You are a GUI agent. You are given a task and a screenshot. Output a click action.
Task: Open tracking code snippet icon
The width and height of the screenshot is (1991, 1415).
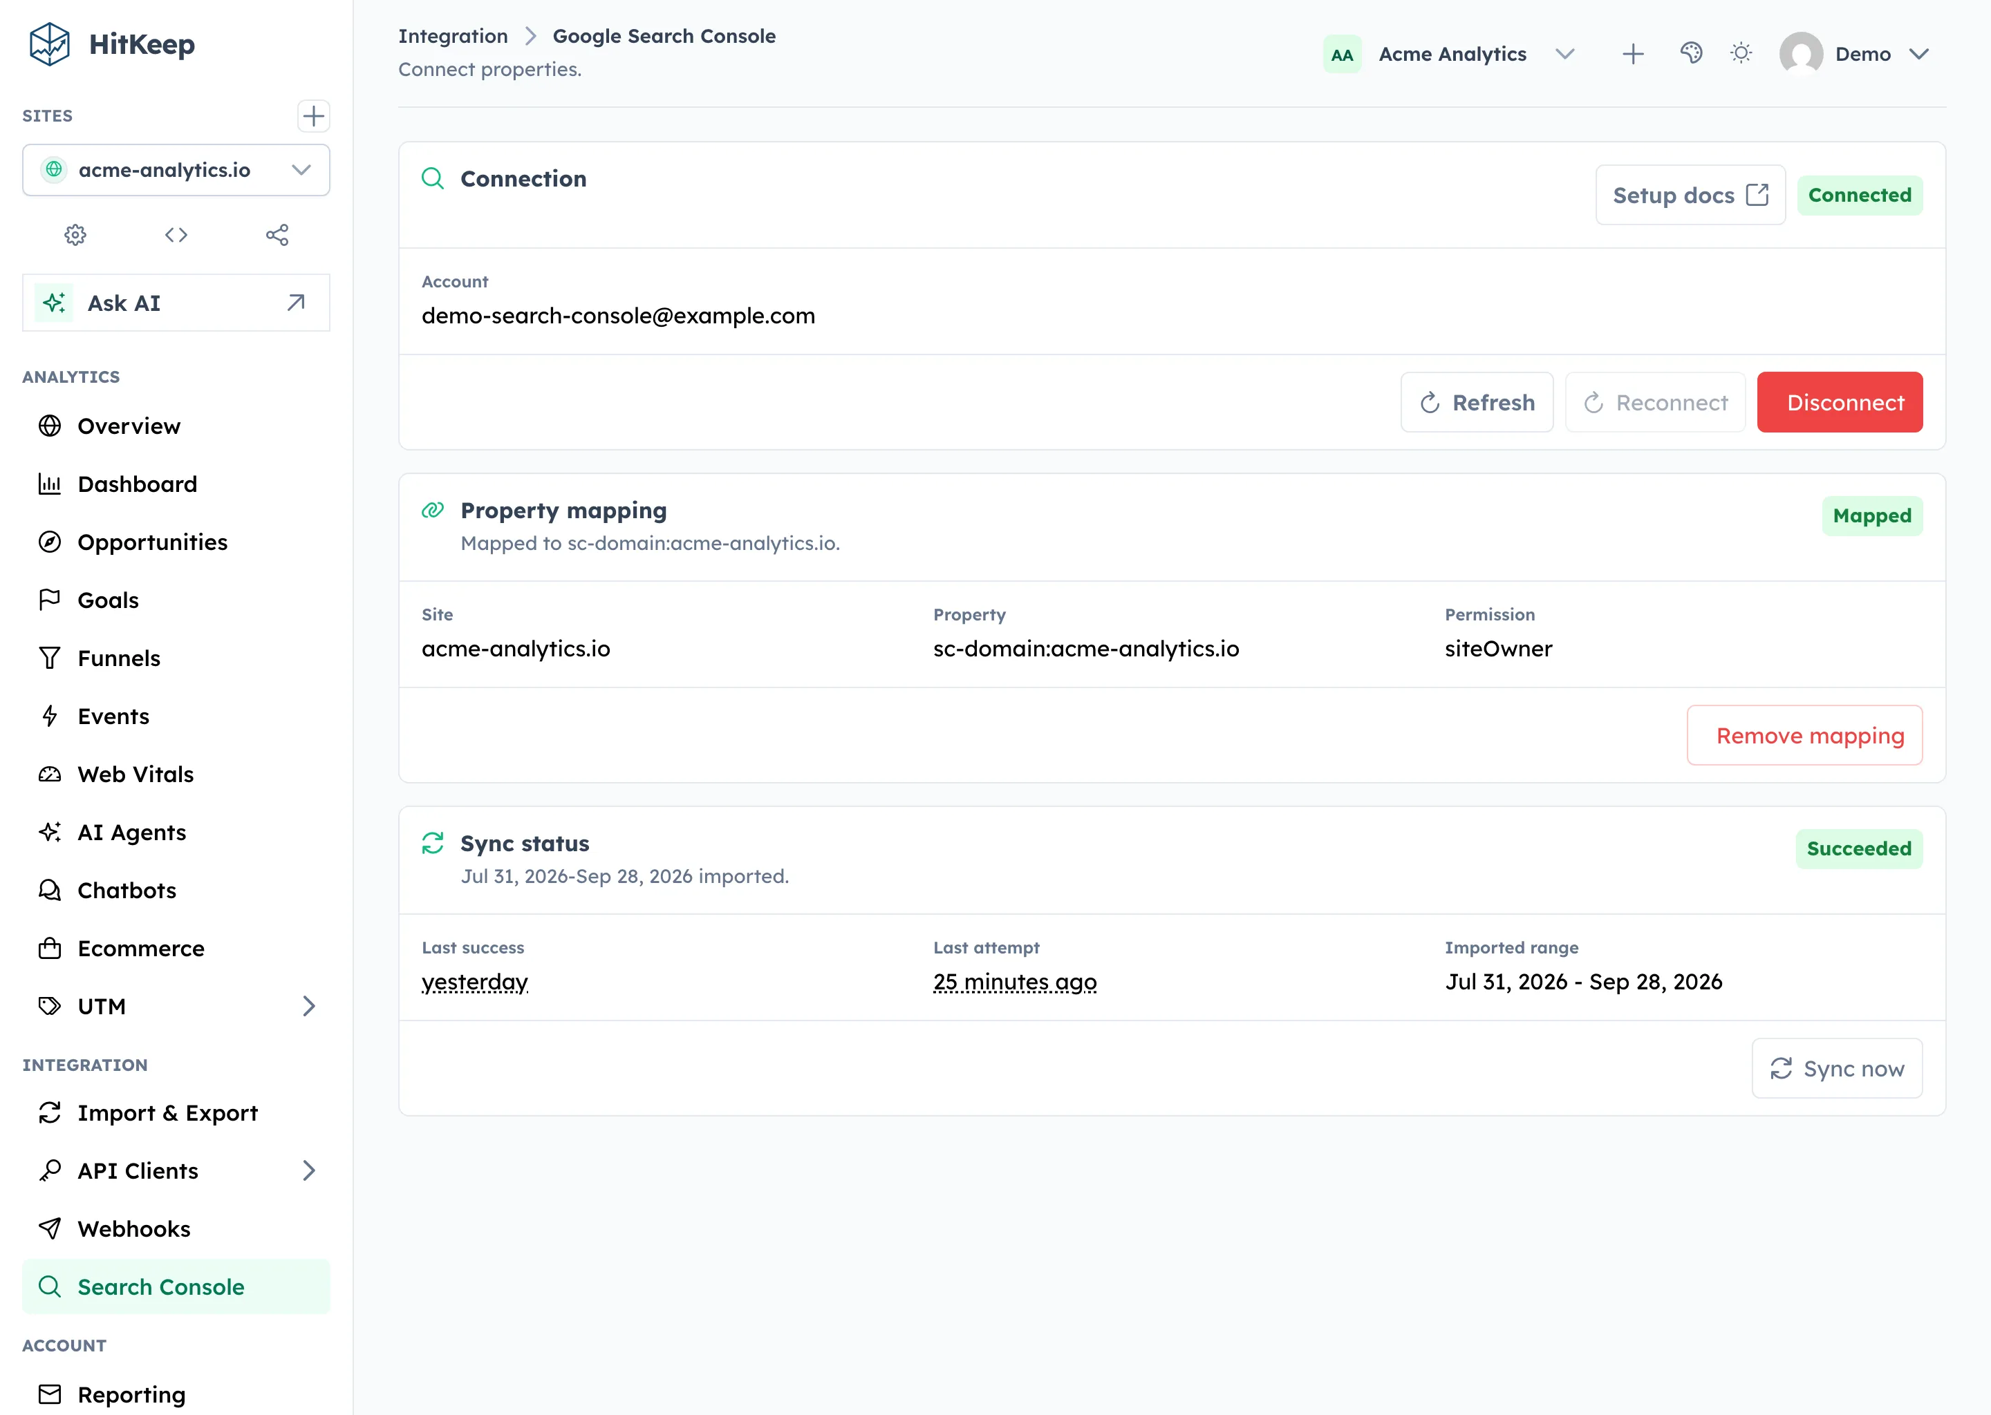[x=176, y=234]
